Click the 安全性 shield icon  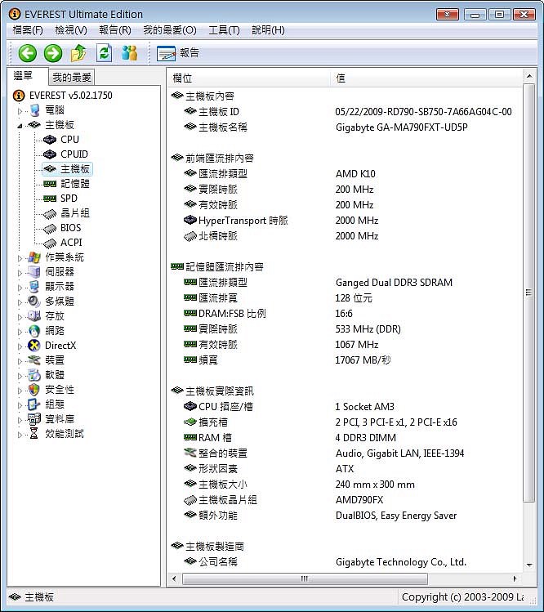point(34,390)
